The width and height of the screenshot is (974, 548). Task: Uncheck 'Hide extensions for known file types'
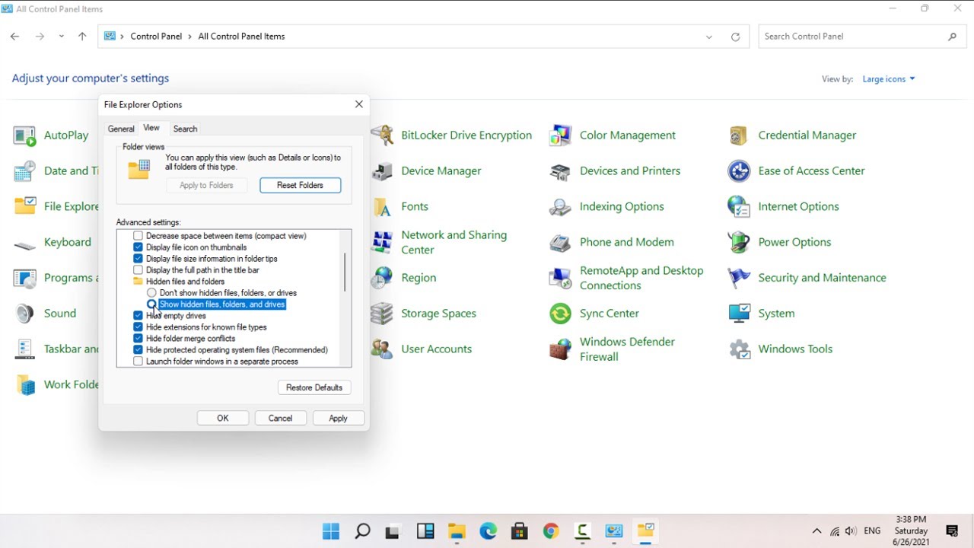click(x=138, y=327)
